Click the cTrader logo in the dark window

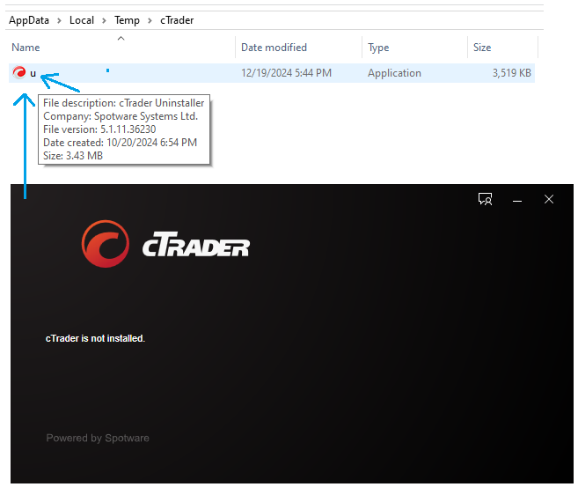pos(166,244)
